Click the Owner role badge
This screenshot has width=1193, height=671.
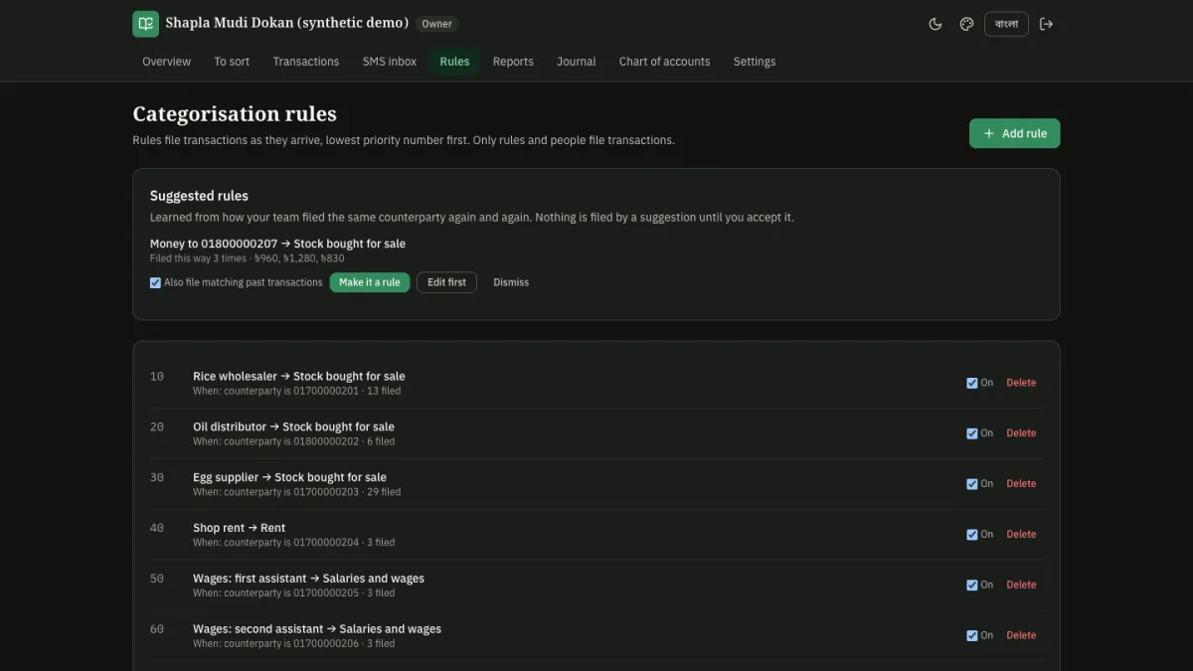click(x=436, y=24)
